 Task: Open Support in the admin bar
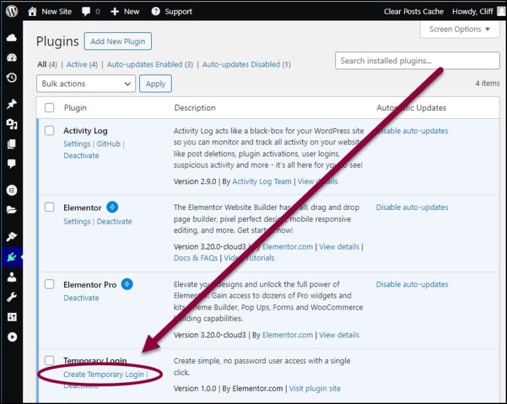tap(172, 11)
